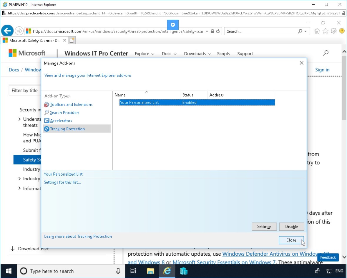Expand the Understanding threats tree node

19,119
